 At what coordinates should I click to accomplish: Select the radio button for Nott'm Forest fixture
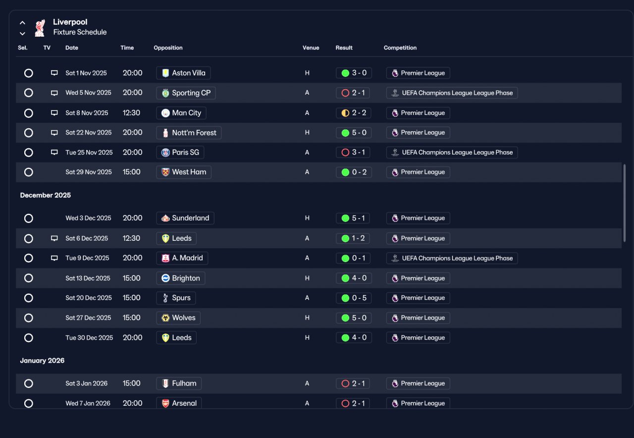pos(29,133)
